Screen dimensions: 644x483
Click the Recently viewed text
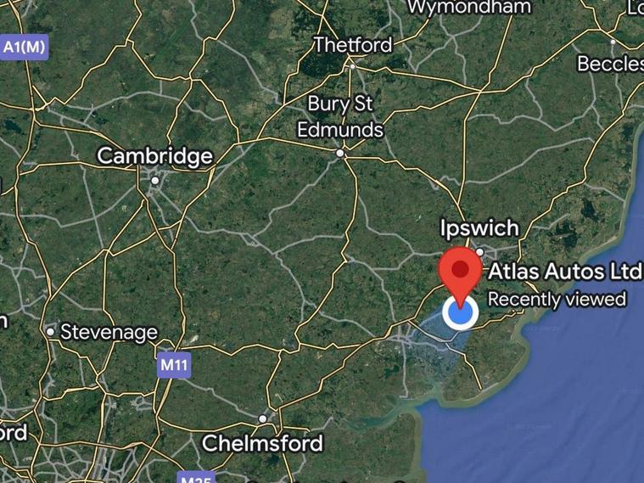pos(557,300)
